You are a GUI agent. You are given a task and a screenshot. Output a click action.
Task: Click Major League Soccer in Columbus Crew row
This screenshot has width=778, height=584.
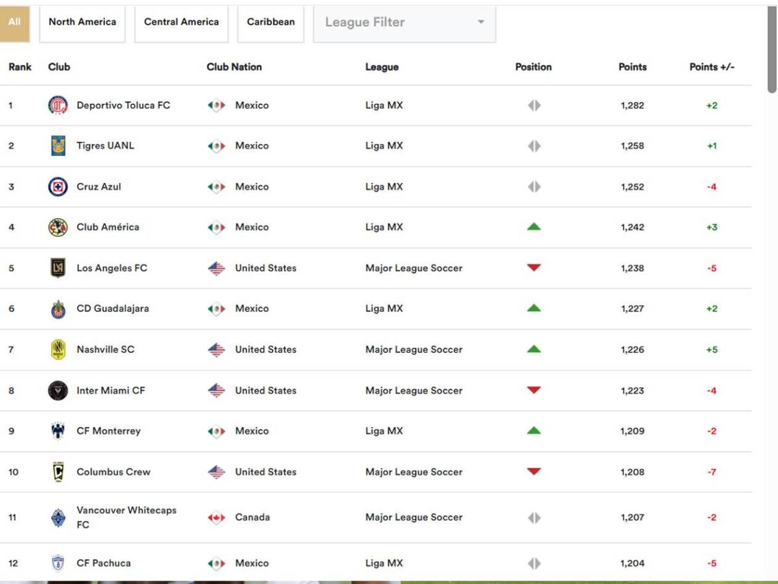(414, 472)
